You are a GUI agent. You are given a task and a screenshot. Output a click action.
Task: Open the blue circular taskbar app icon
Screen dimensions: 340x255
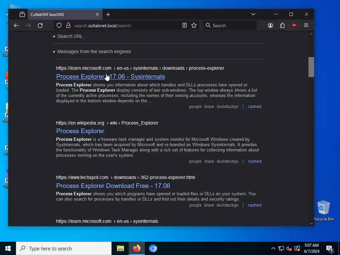pyautogui.click(x=153, y=248)
